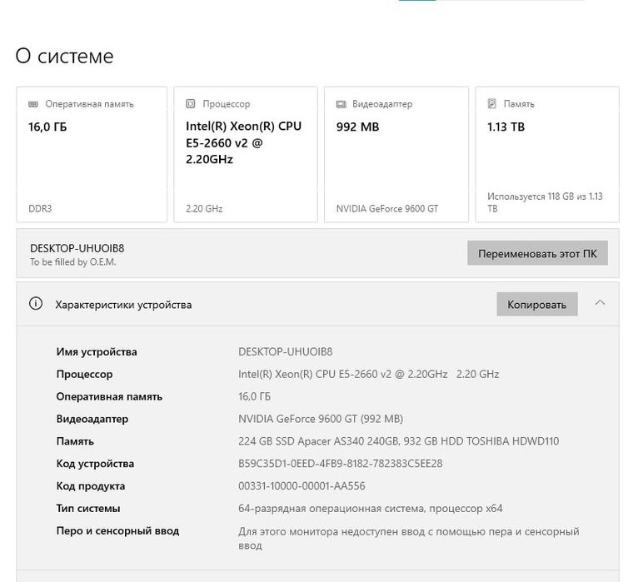638x582 pixels.
Task: Click the RAM icon beside Оперативная память
Action: point(33,104)
